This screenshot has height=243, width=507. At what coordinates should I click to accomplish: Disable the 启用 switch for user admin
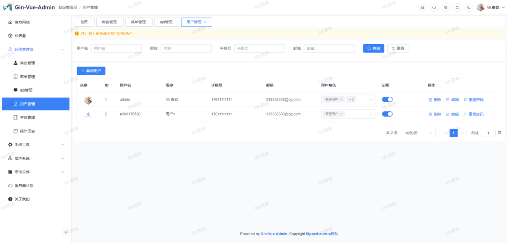click(x=387, y=100)
